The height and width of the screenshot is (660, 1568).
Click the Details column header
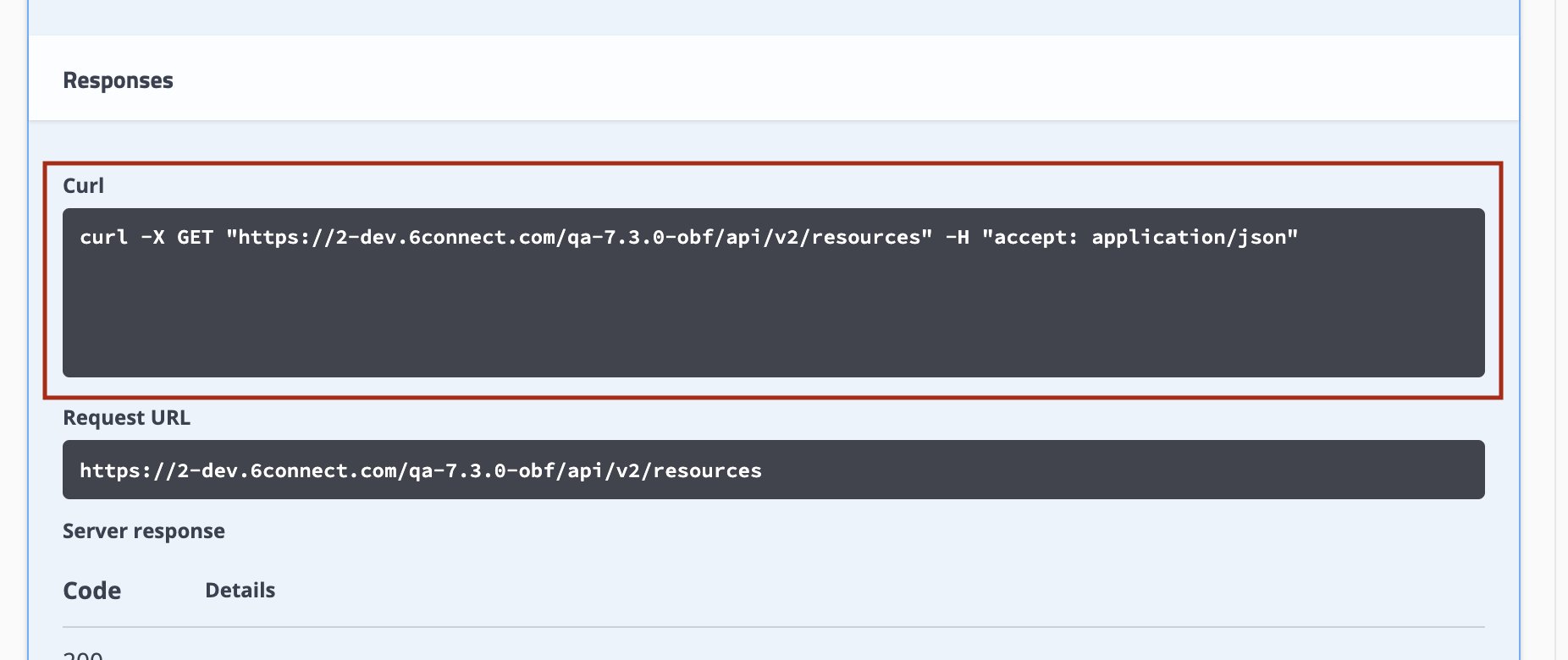coord(240,591)
